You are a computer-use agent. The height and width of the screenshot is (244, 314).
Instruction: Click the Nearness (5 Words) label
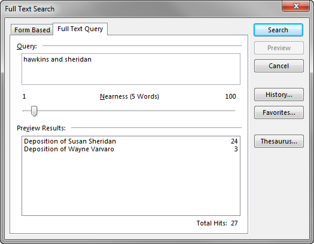point(129,96)
